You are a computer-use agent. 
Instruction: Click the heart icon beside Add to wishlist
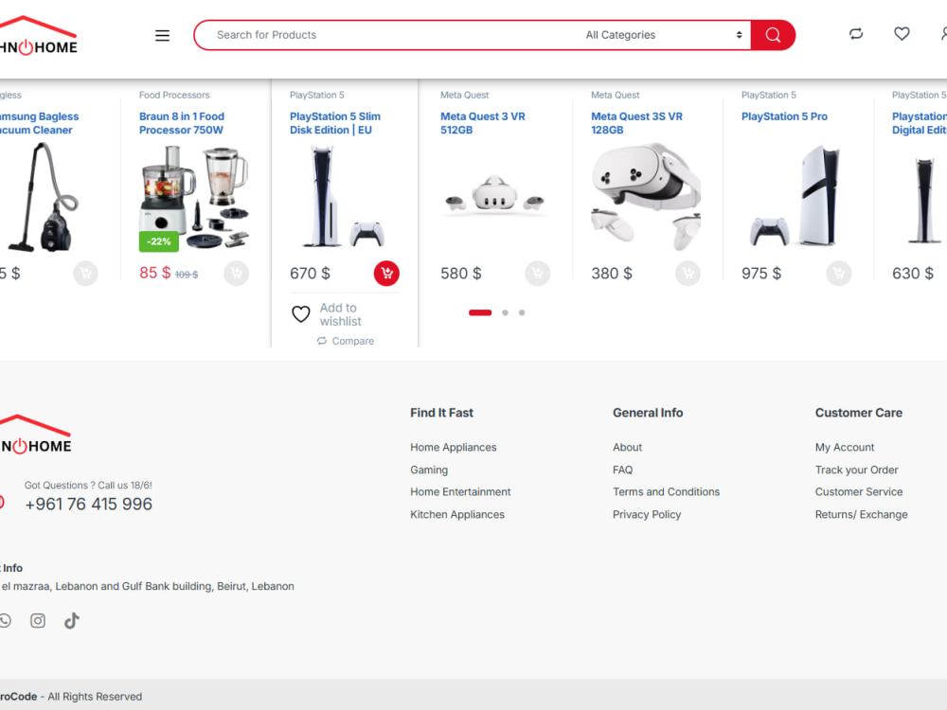click(x=301, y=314)
